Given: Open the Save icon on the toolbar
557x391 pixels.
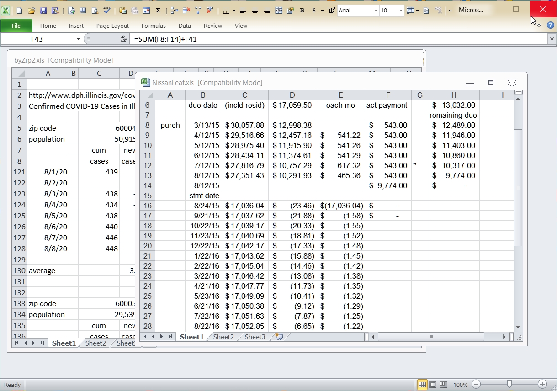Looking at the screenshot, I should (43, 10).
